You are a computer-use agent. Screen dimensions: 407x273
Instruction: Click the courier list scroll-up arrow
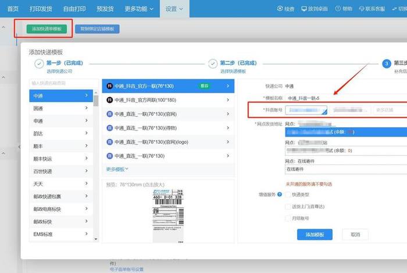click(96, 92)
